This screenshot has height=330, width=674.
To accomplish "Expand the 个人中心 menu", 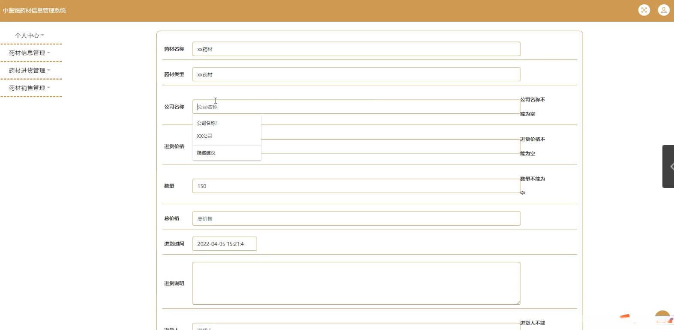I will click(x=30, y=36).
